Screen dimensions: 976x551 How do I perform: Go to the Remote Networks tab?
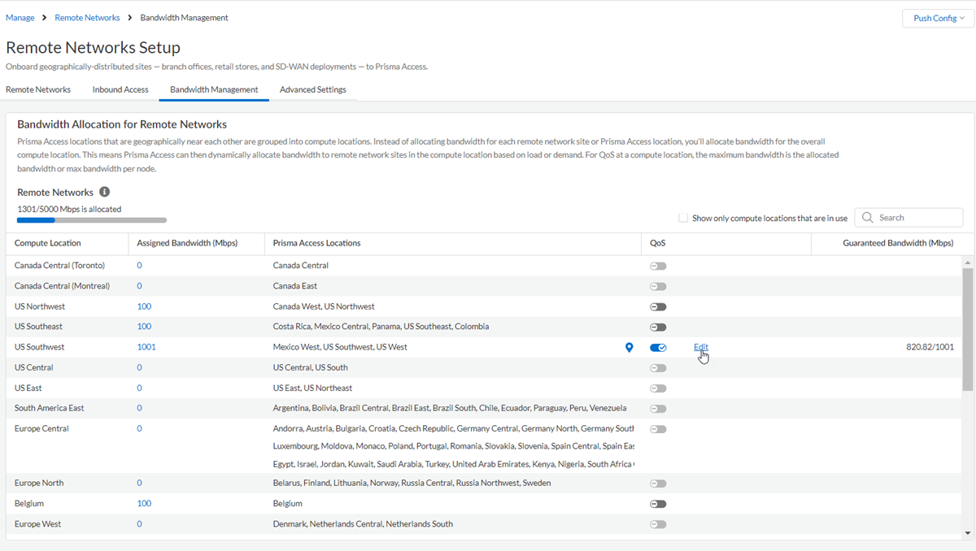pyautogui.click(x=38, y=89)
